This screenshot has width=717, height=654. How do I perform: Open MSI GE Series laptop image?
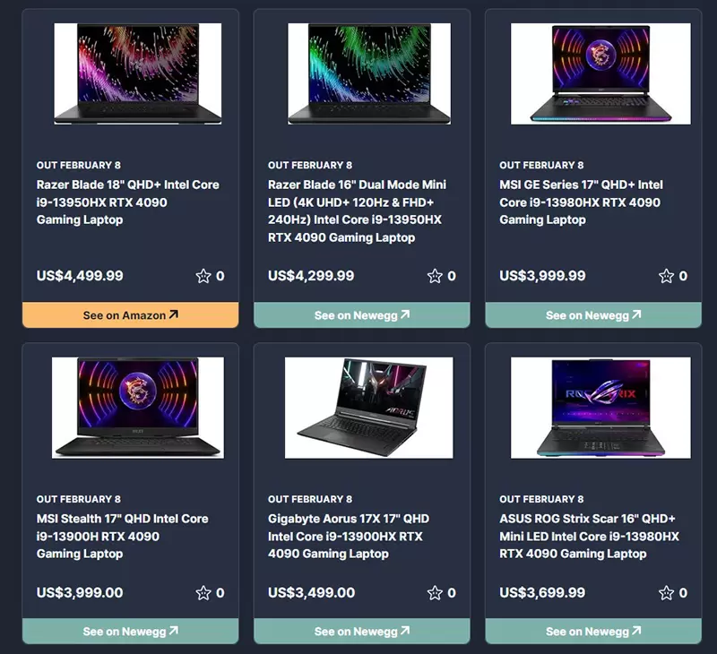pyautogui.click(x=600, y=73)
